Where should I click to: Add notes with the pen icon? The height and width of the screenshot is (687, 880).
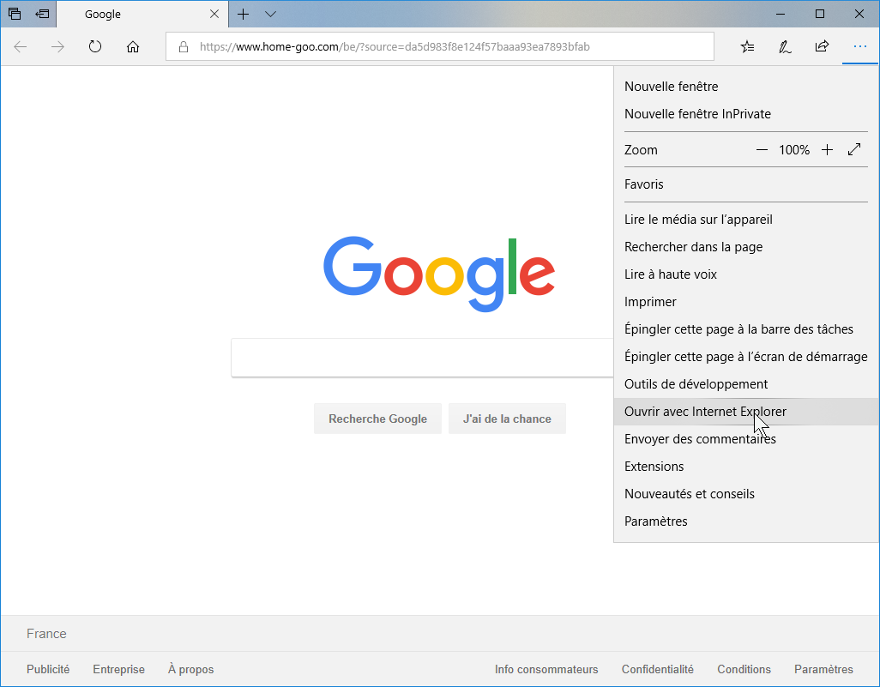click(785, 46)
